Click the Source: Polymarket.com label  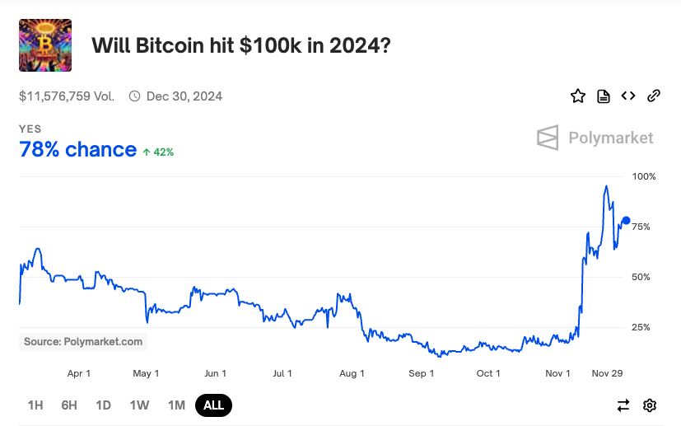(x=83, y=342)
